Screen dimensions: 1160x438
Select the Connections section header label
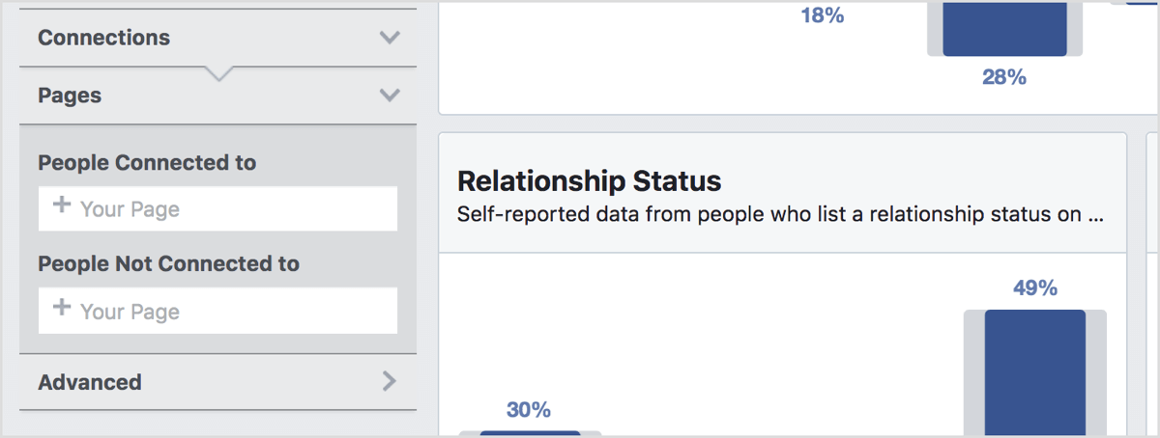[103, 38]
